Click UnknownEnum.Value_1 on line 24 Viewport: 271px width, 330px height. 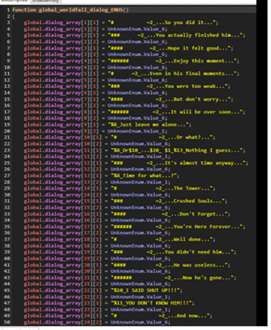(139, 156)
